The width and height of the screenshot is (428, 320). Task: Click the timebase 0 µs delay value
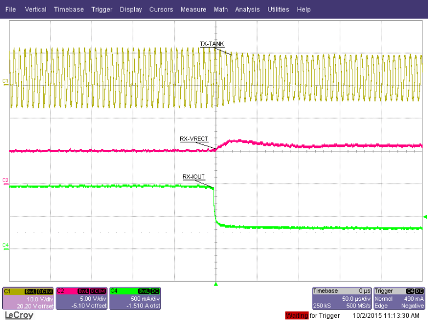364,291
